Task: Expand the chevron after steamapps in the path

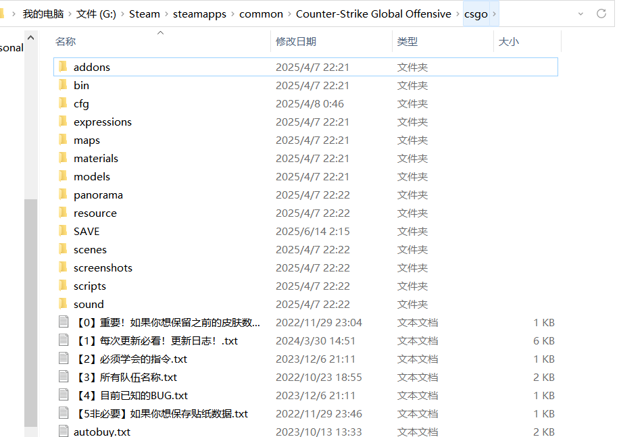Action: [x=232, y=14]
